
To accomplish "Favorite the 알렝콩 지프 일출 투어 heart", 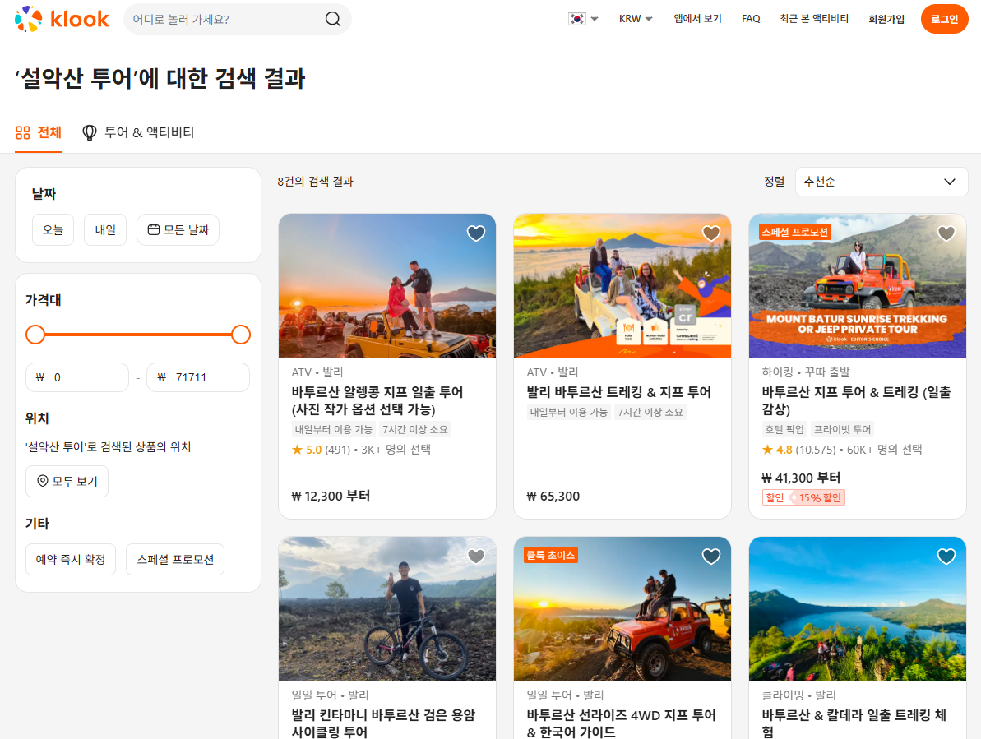I will (x=476, y=233).
